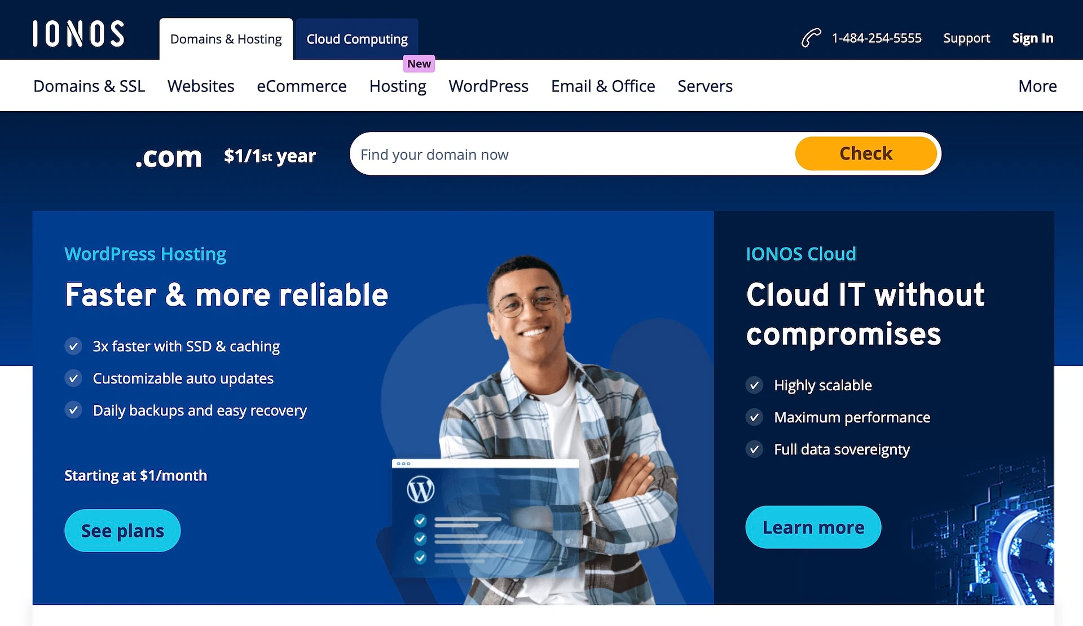Click the Check button to search domain

866,153
